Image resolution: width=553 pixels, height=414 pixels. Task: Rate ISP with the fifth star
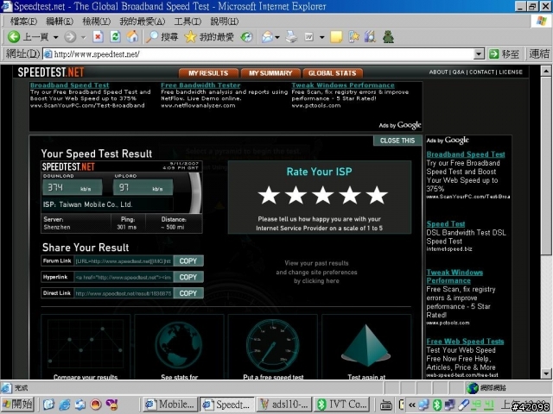(x=377, y=196)
